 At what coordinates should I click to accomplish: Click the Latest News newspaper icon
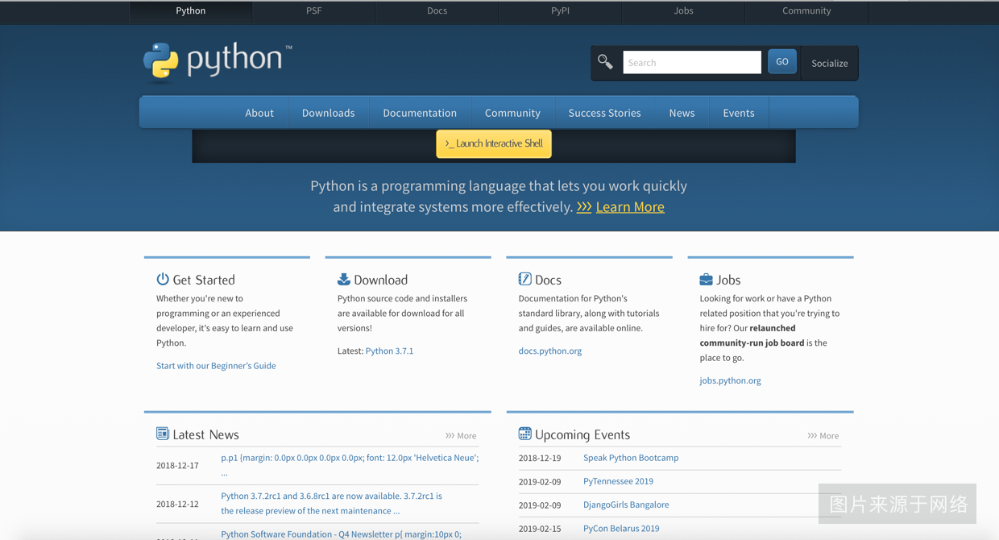point(163,434)
